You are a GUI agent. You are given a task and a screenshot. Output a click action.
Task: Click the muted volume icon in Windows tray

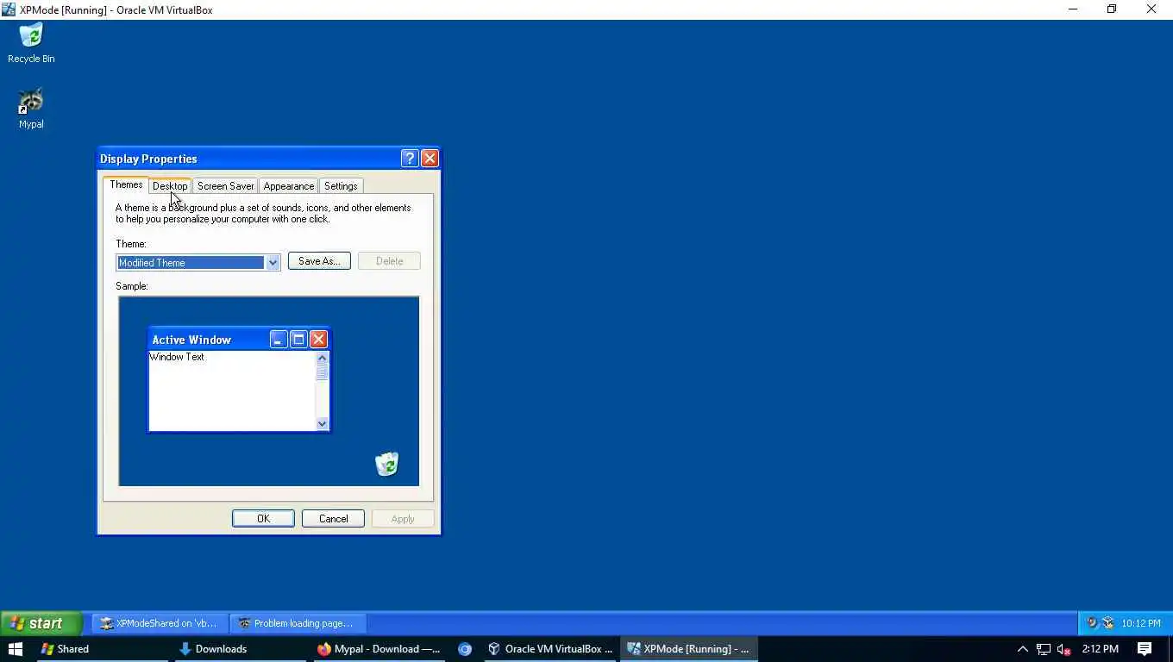click(x=1063, y=649)
